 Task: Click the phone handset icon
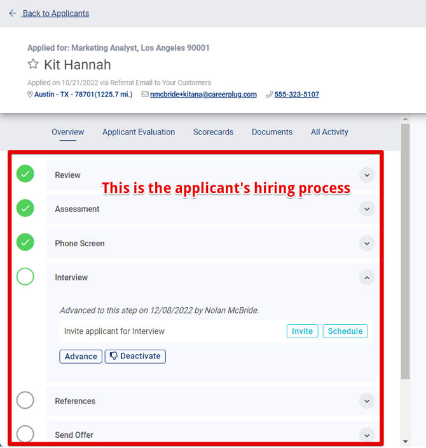point(269,95)
